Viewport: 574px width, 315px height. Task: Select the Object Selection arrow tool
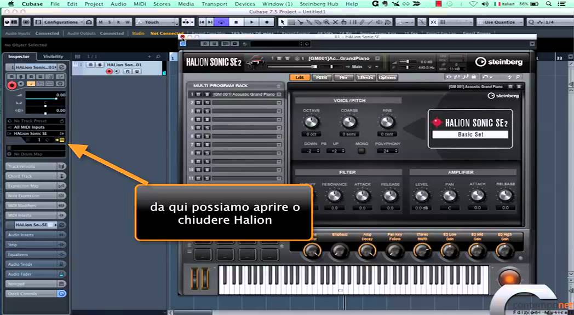point(282,22)
